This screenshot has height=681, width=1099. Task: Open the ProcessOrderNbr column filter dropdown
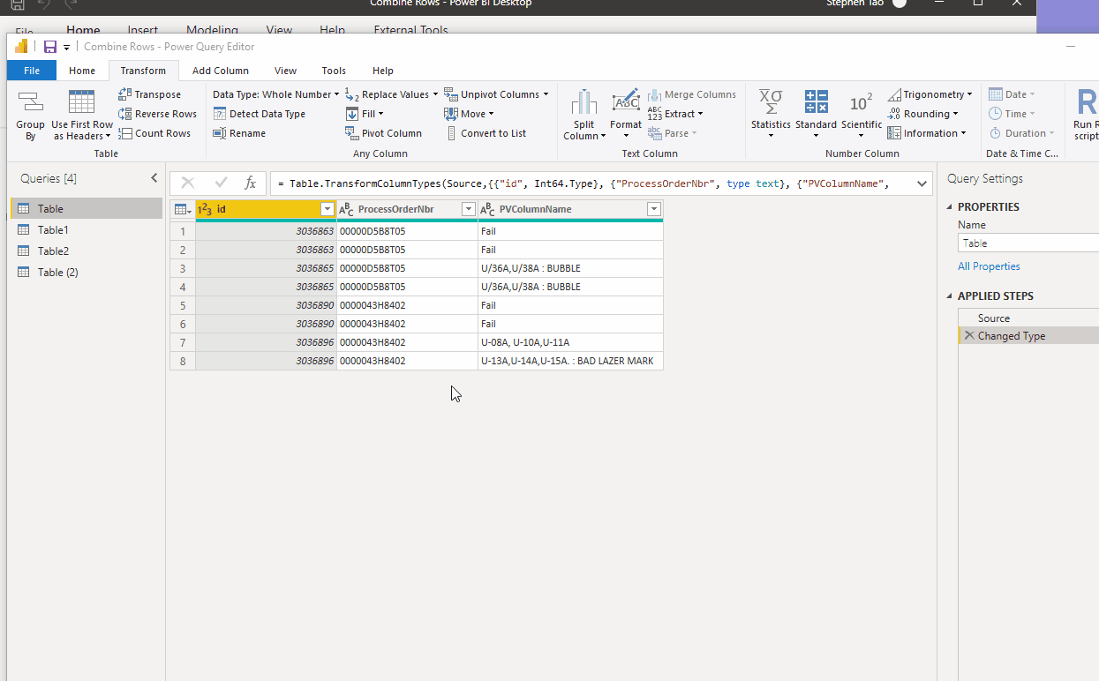coord(469,209)
